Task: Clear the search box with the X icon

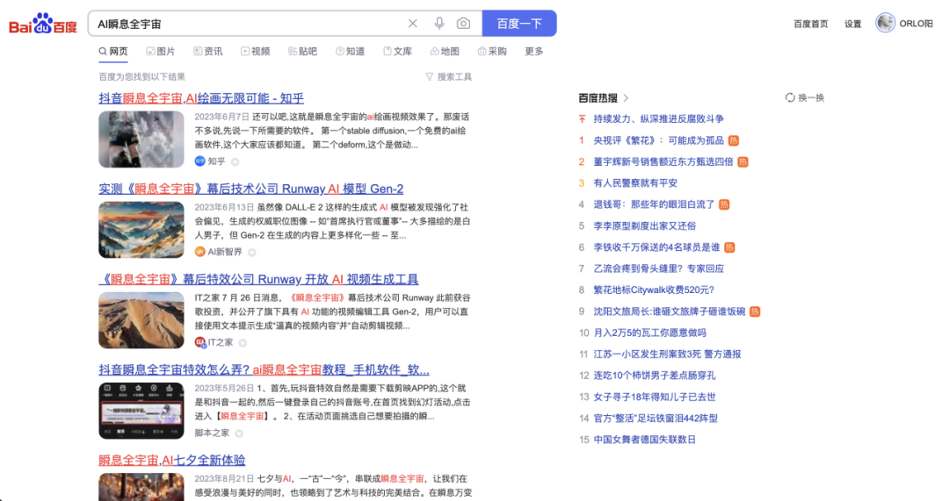Action: (413, 24)
